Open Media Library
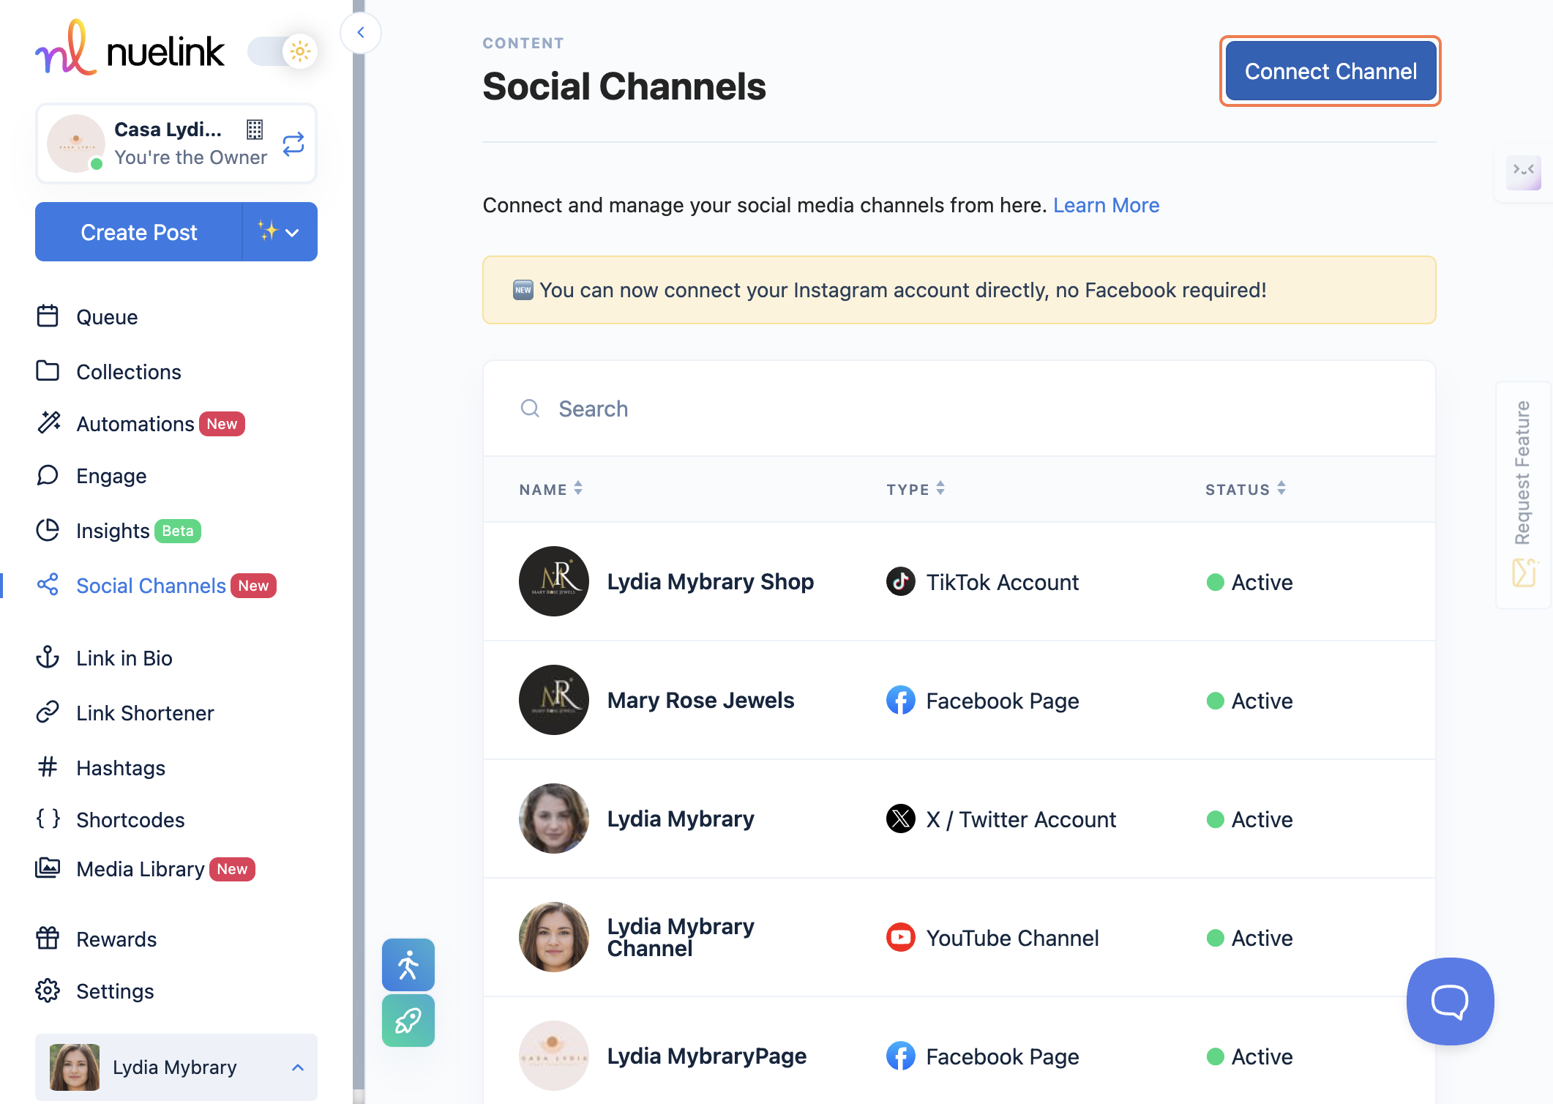Viewport: 1553px width, 1104px height. (x=141, y=869)
